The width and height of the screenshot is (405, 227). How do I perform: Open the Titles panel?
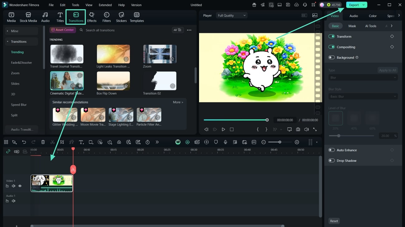tap(60, 17)
